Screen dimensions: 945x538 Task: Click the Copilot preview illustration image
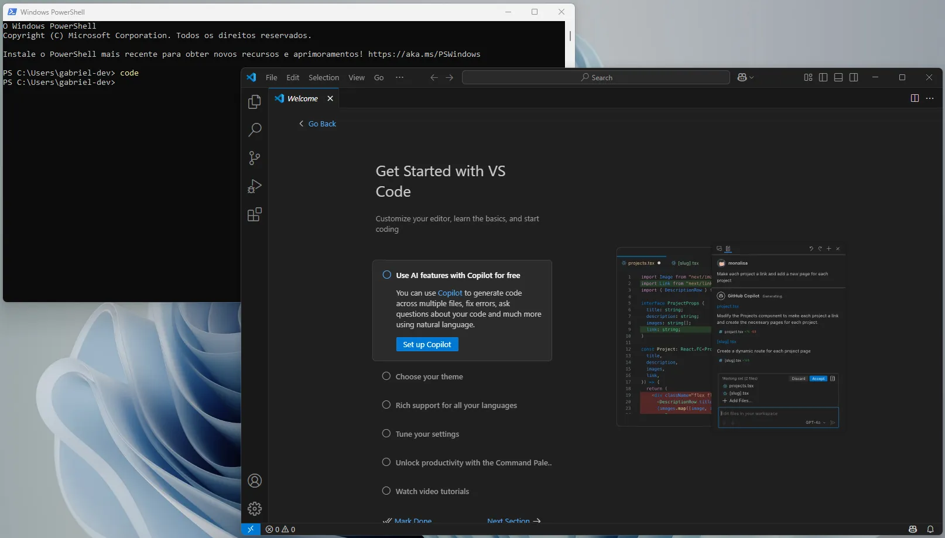pyautogui.click(x=731, y=337)
